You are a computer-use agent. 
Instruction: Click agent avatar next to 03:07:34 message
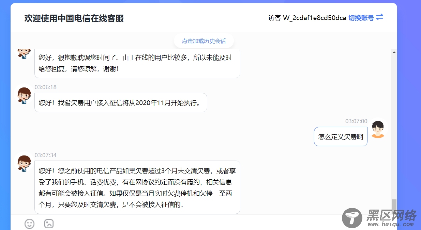(25, 164)
